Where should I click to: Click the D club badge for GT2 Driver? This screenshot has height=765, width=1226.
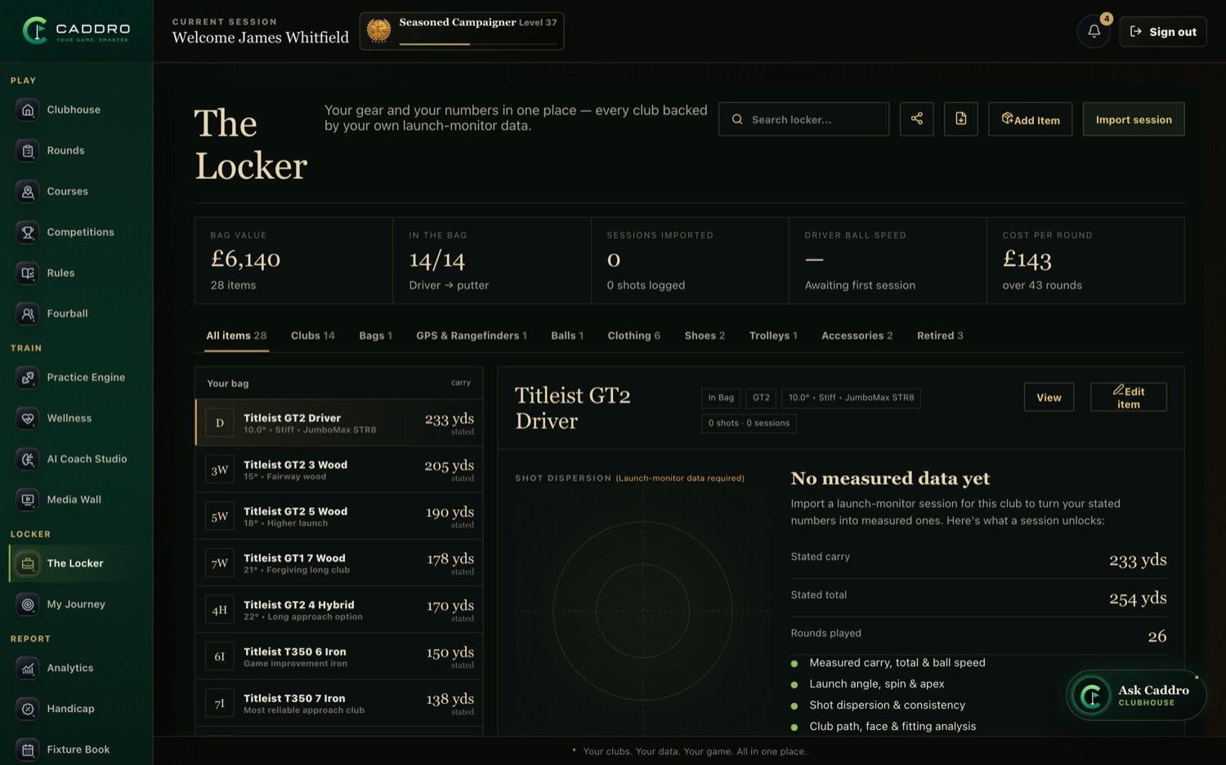pyautogui.click(x=219, y=423)
